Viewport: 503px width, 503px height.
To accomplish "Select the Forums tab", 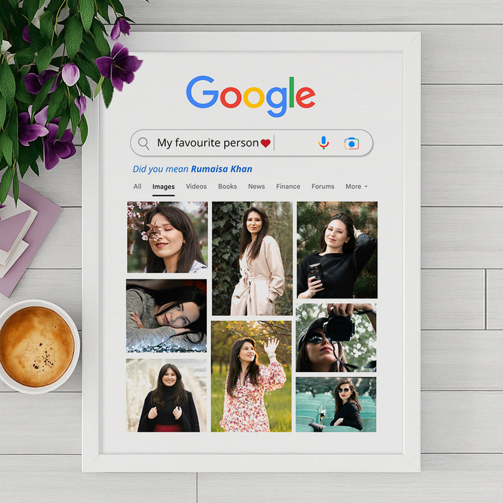I will pos(323,187).
